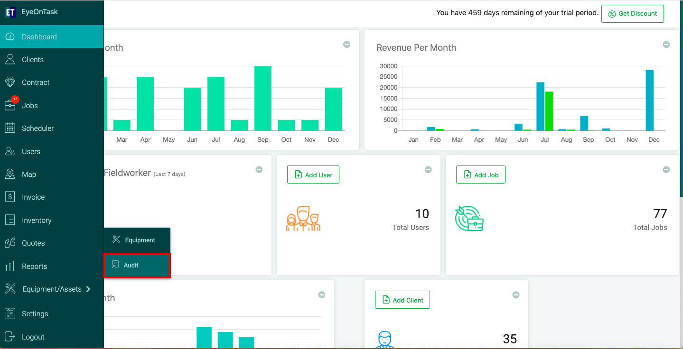Open the Inventory menu item

[52, 220]
